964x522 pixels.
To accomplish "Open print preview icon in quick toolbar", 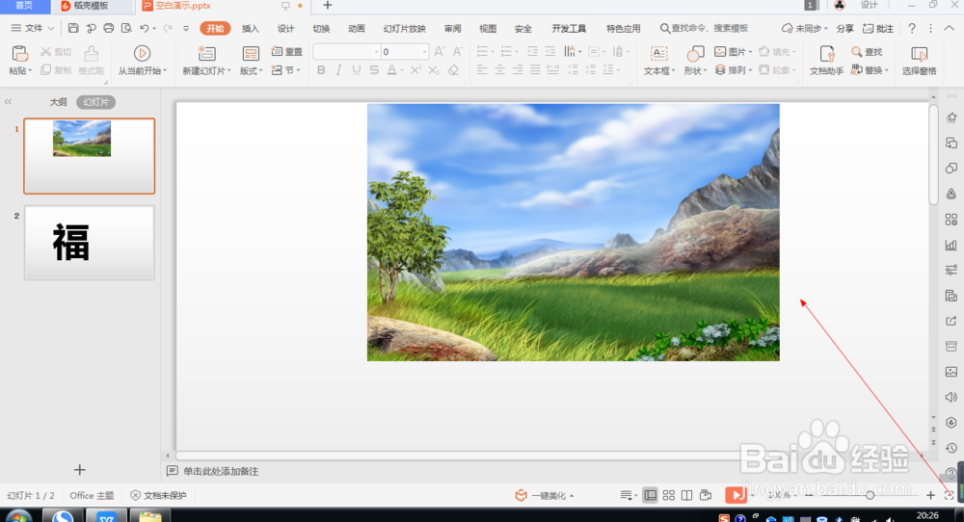I will [126, 28].
